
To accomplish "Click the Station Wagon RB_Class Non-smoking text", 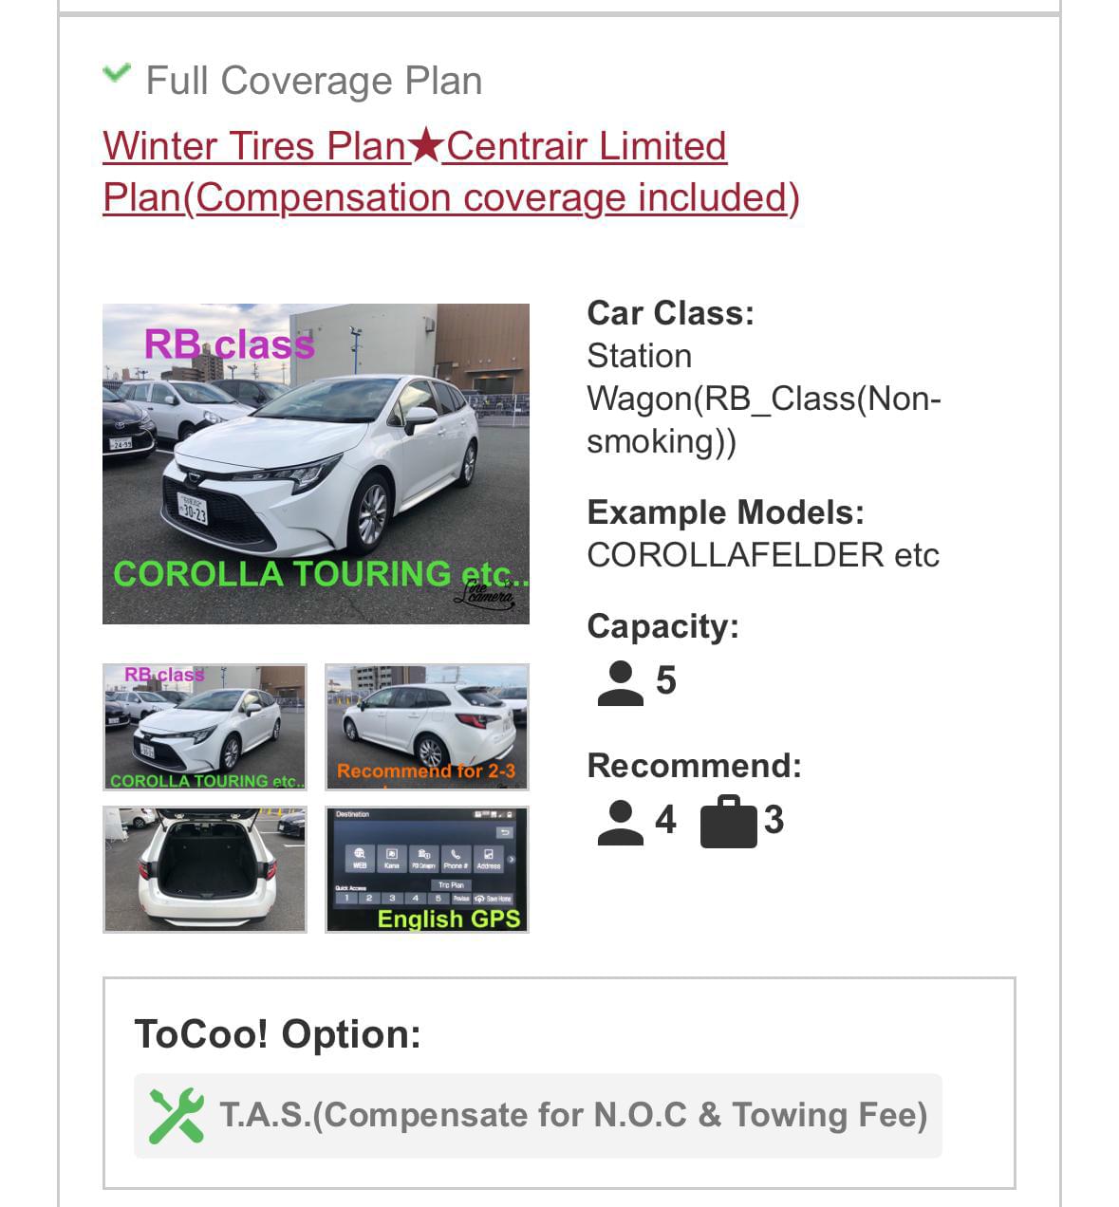I will (x=764, y=399).
